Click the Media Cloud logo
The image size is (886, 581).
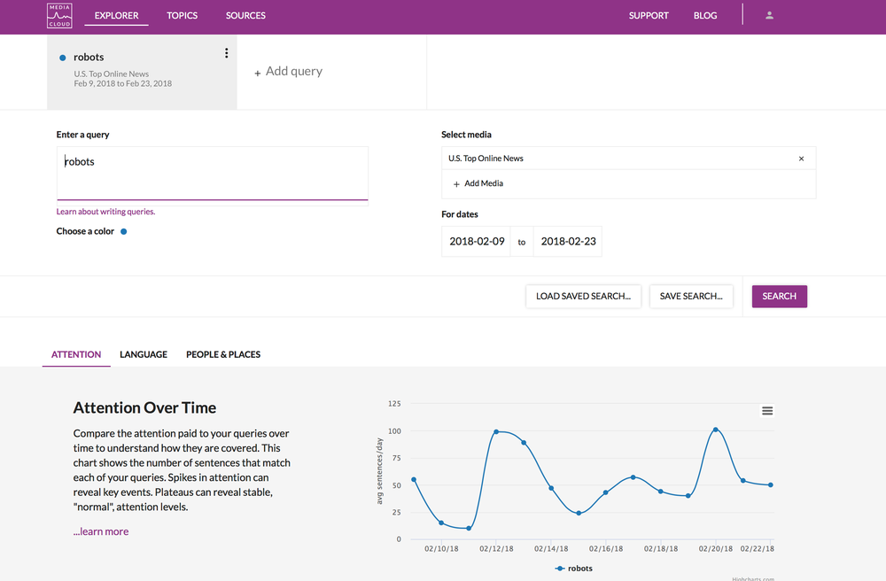coord(59,16)
